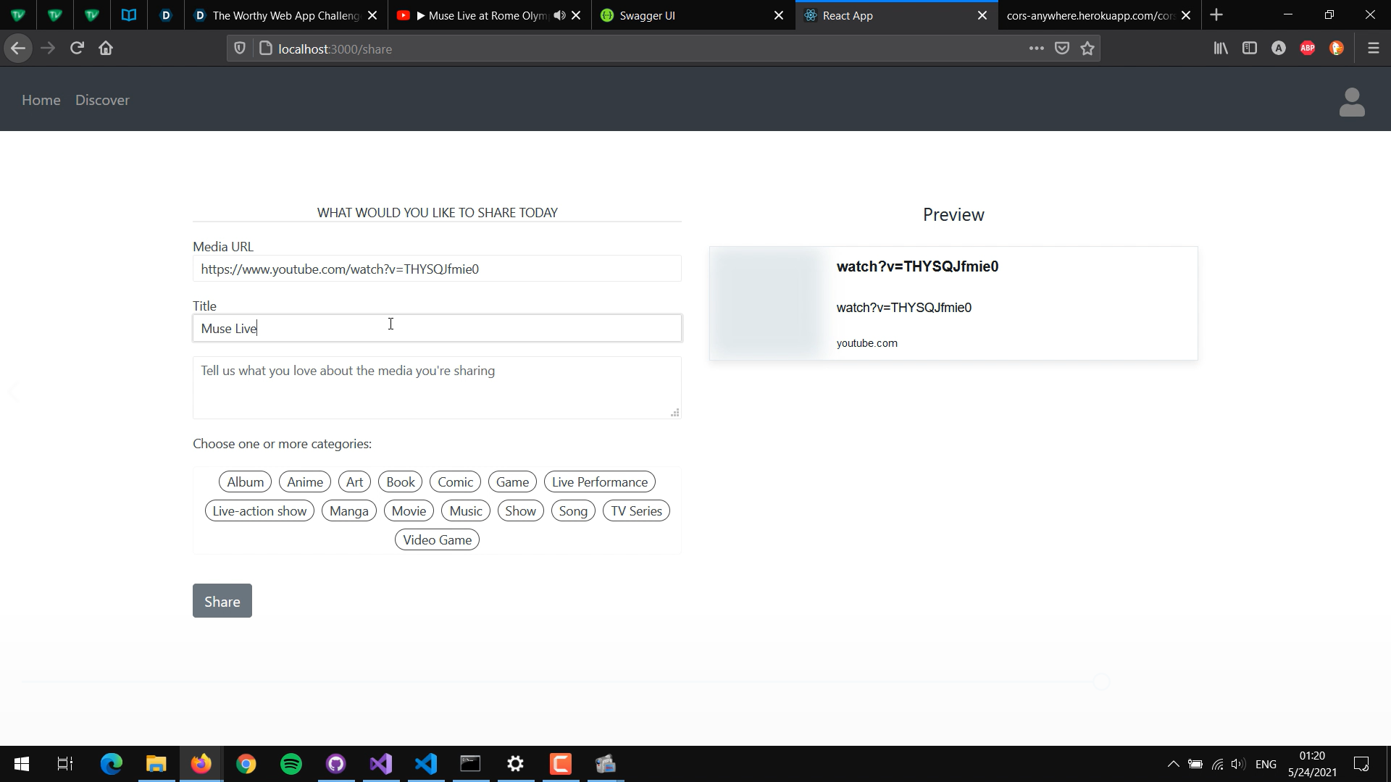Toggle the Live Performance category pill
Image resolution: width=1391 pixels, height=782 pixels.
pos(599,482)
